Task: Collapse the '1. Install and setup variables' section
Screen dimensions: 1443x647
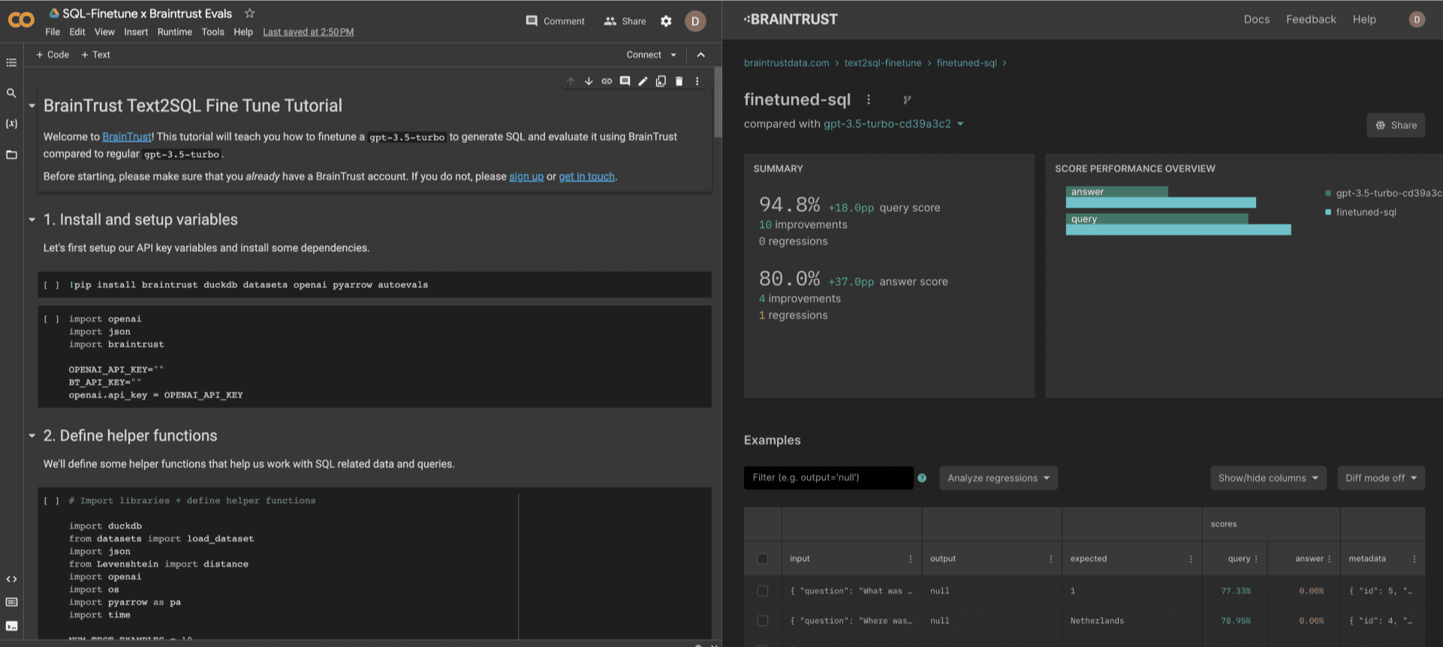Action: (32, 220)
